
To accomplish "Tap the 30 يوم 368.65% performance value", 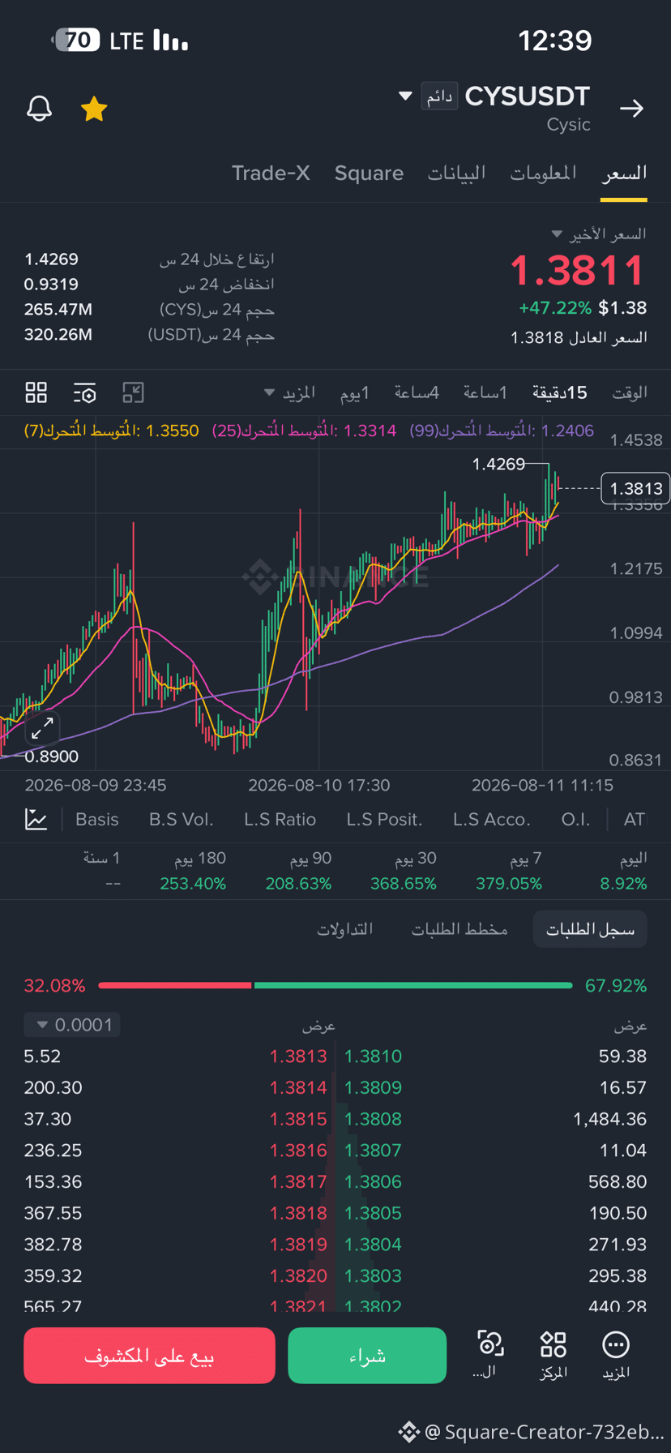I will click(x=404, y=884).
